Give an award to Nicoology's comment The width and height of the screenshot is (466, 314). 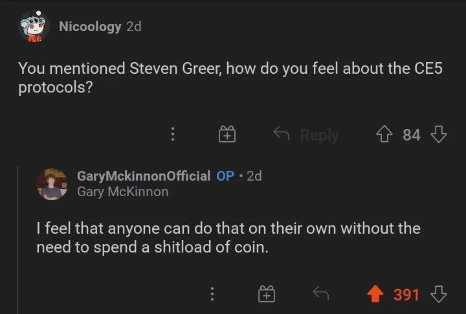tap(227, 135)
